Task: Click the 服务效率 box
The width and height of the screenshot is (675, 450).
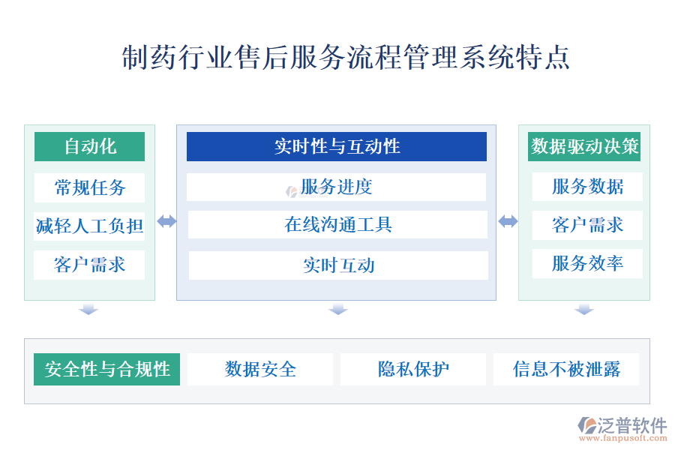Action: 587,263
